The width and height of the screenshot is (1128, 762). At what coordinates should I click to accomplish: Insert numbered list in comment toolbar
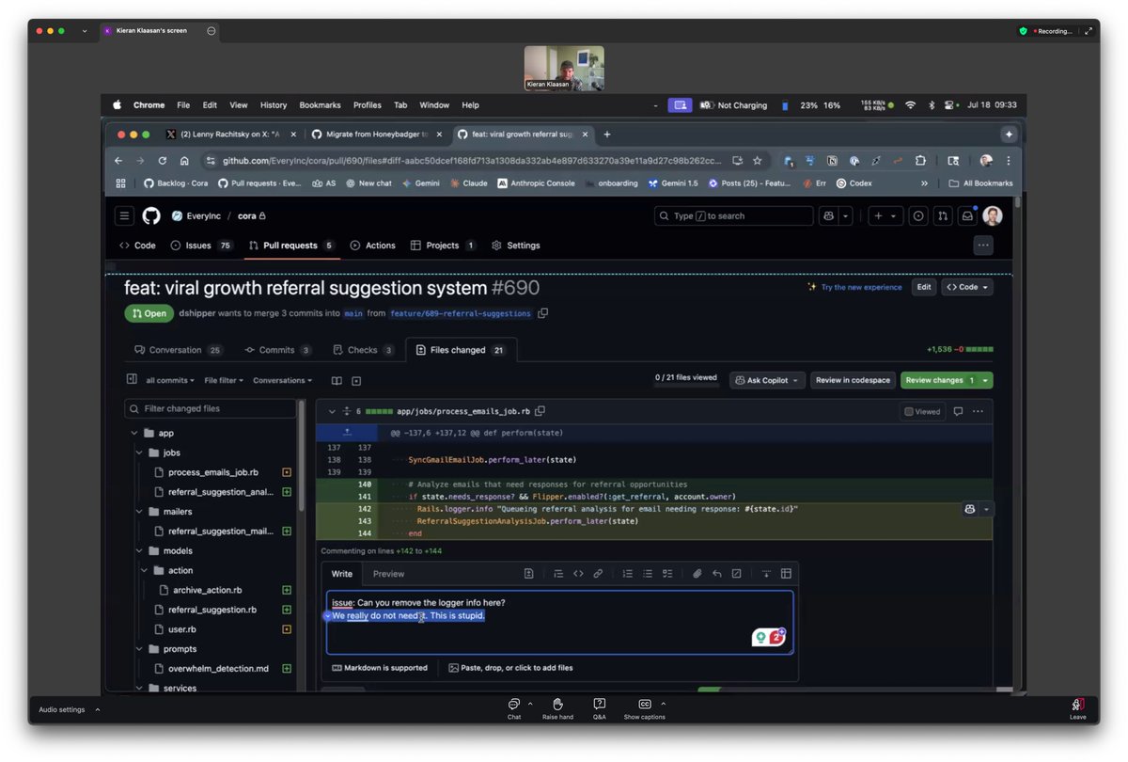[x=628, y=573]
